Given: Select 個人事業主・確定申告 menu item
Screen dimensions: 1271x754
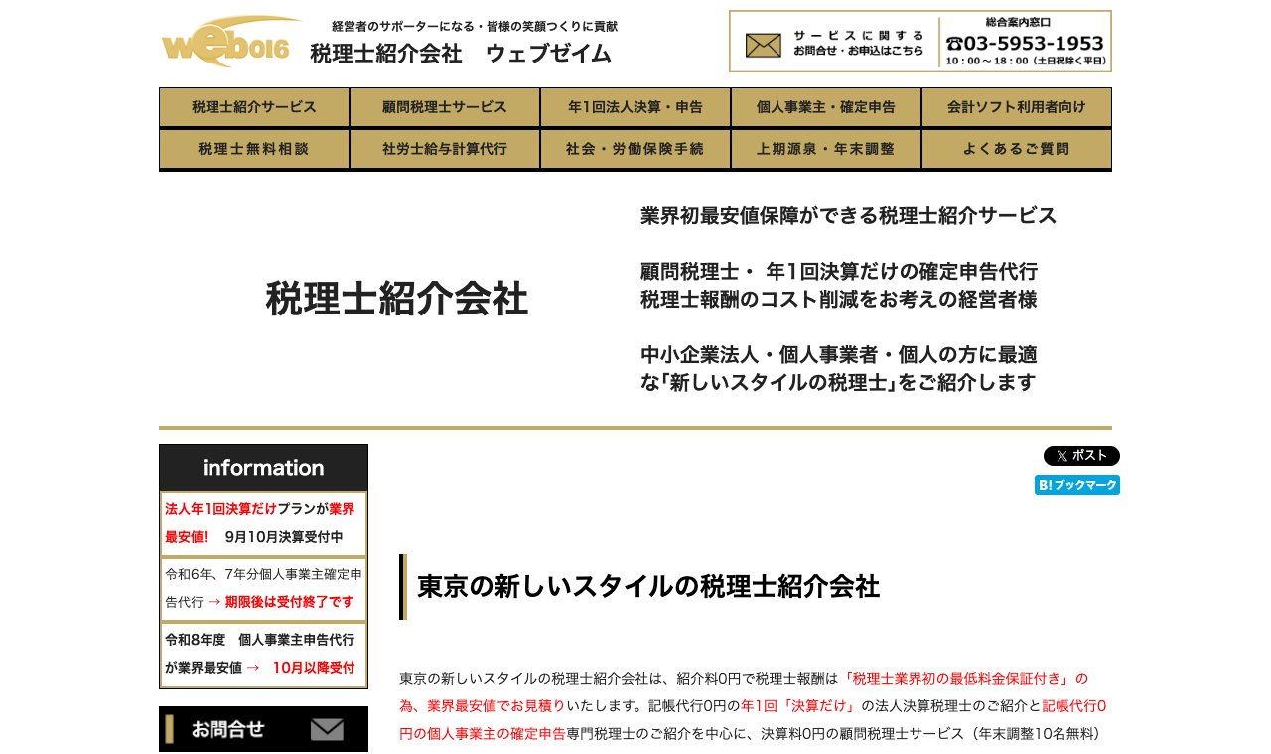Looking at the screenshot, I should click(x=826, y=107).
